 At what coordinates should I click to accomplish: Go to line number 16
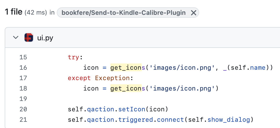tap(23, 68)
